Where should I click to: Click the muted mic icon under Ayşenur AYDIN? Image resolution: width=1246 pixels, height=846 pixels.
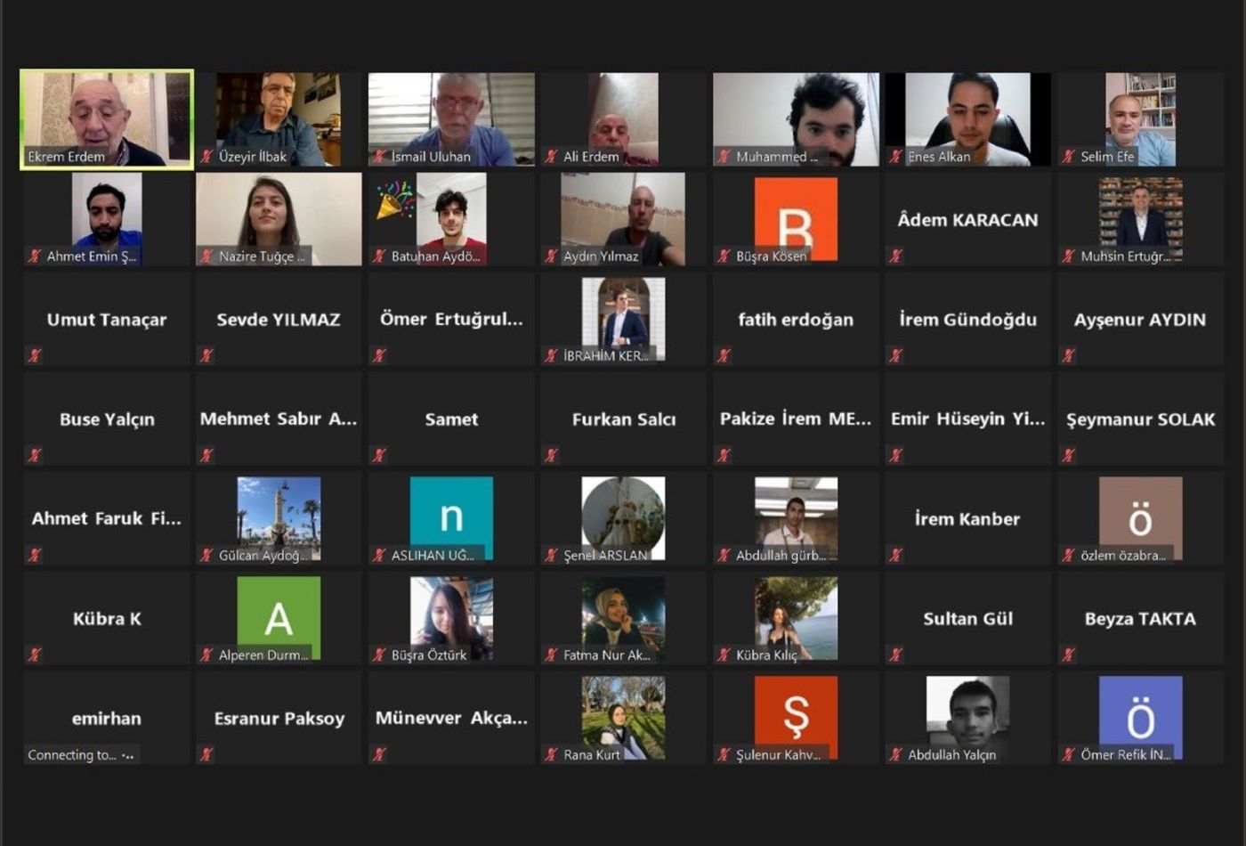pyautogui.click(x=1069, y=356)
